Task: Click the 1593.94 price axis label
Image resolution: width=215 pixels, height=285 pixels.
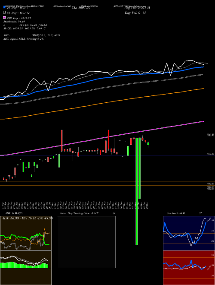Action: 210,154
